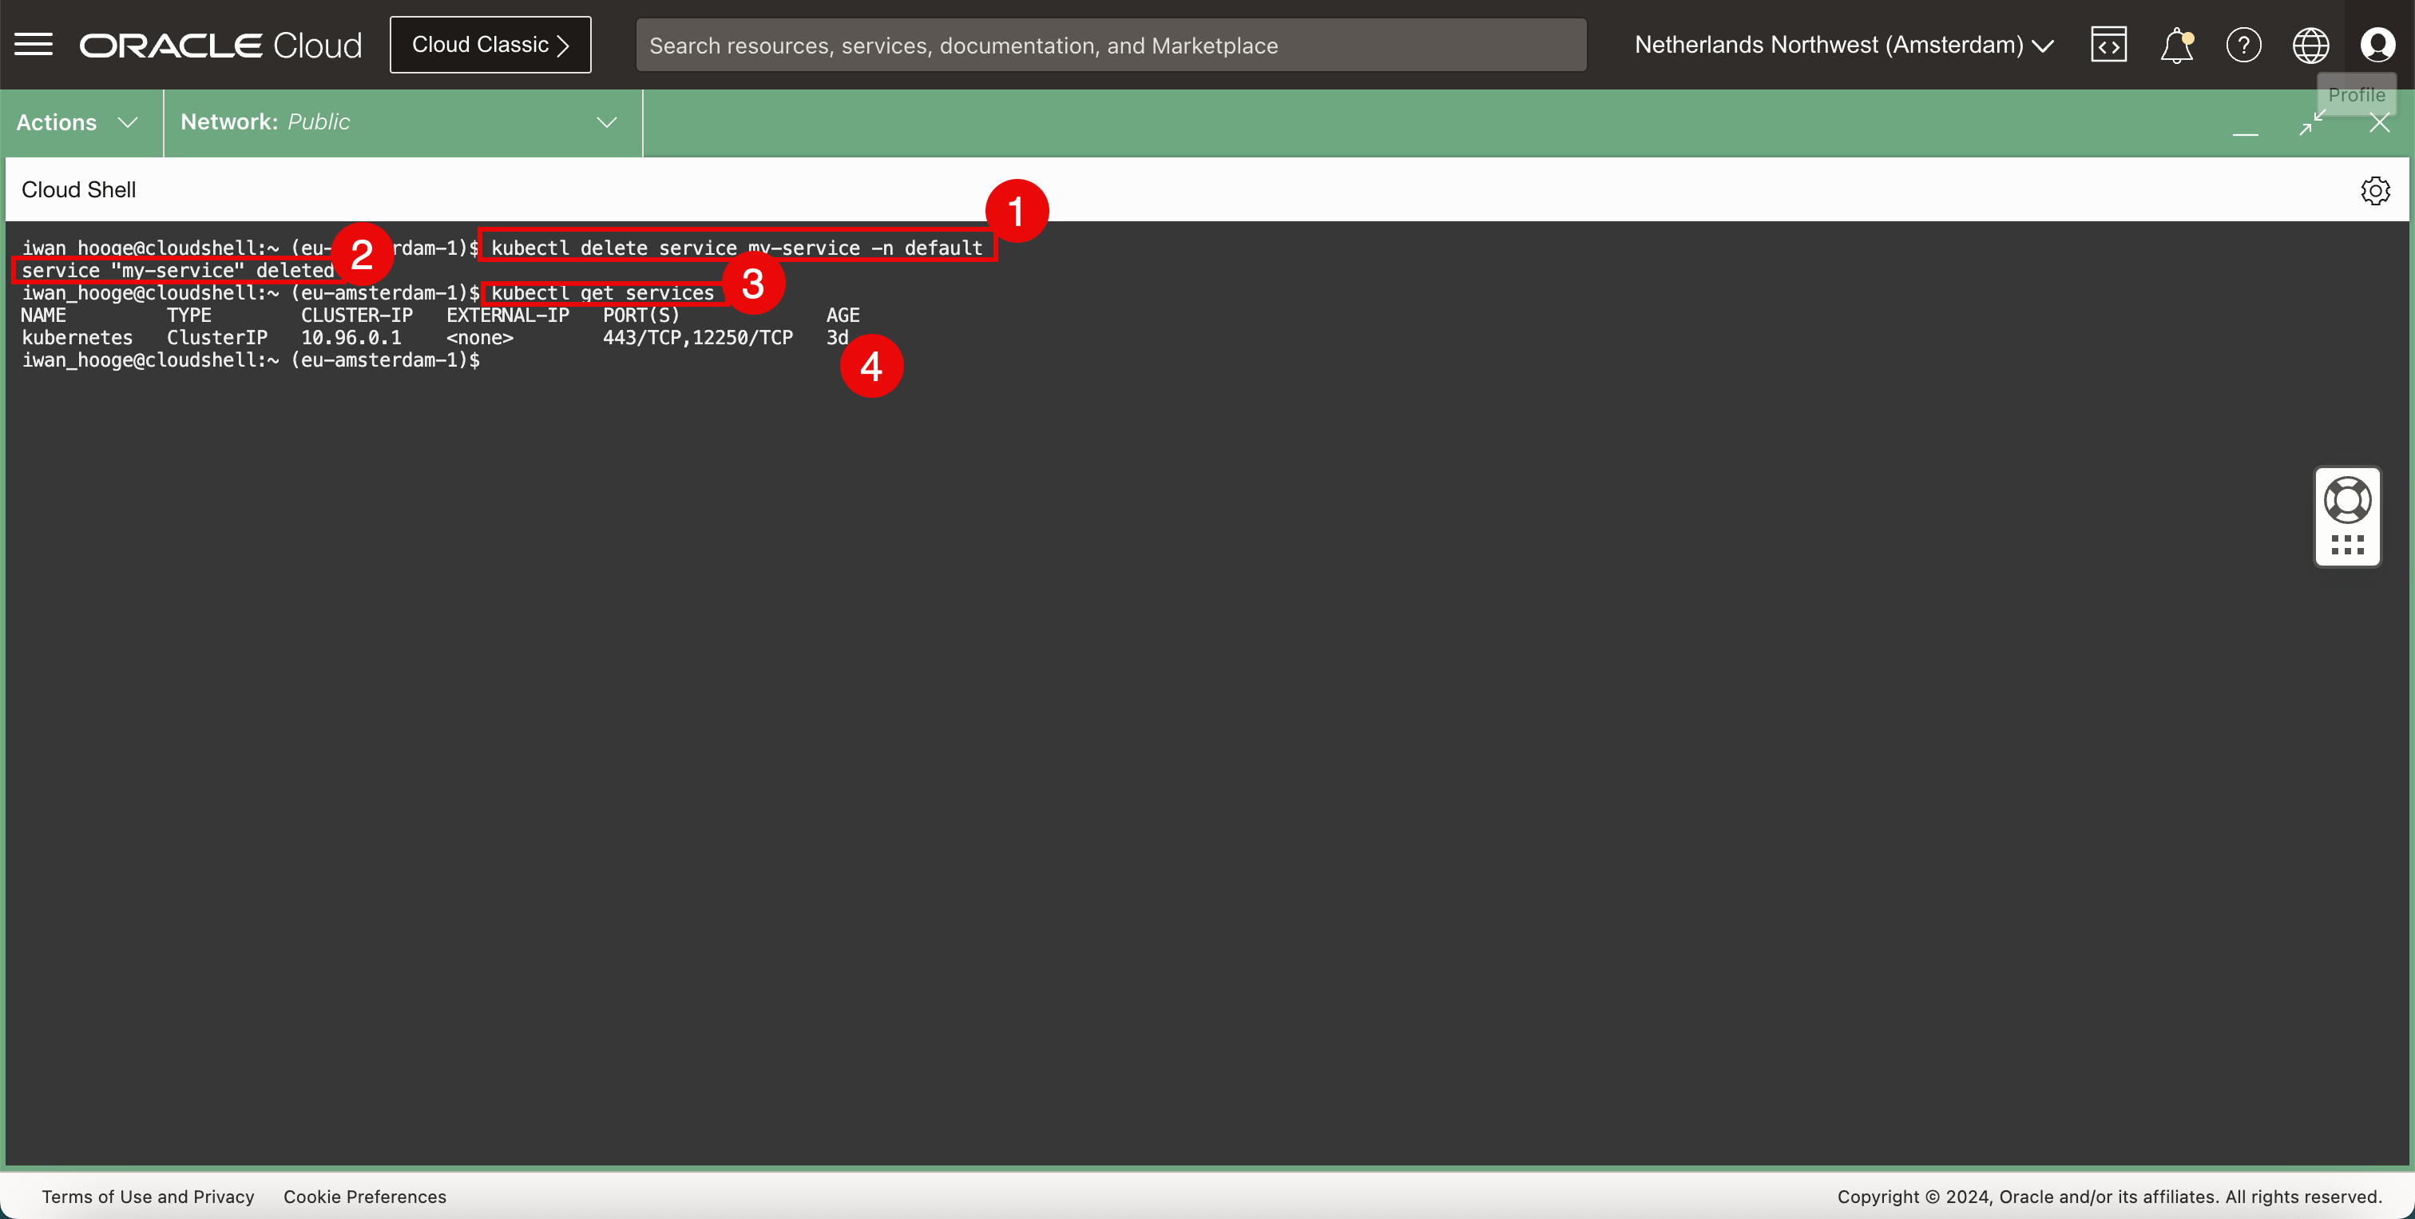Image resolution: width=2415 pixels, height=1219 pixels.
Task: Open the hamburger navigation menu
Action: click(x=34, y=44)
